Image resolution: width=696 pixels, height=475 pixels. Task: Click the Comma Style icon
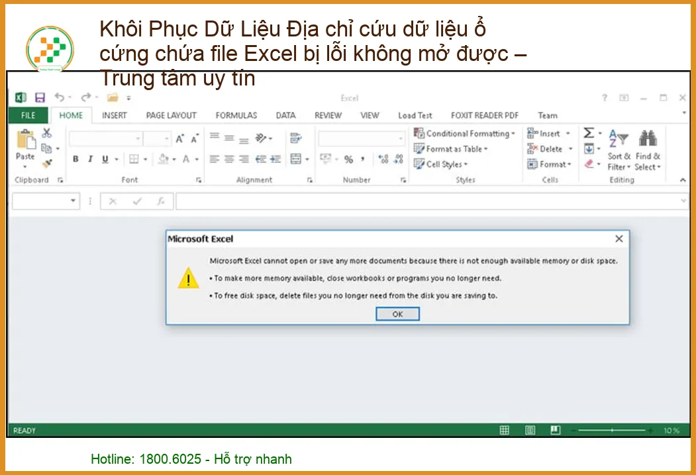(363, 159)
